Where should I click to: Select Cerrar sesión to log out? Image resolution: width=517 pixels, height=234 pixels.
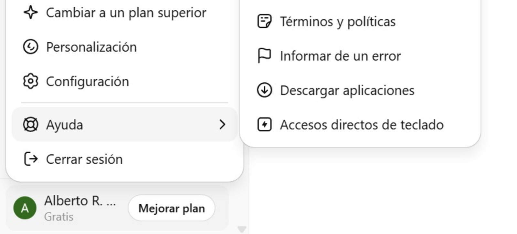pyautogui.click(x=85, y=159)
